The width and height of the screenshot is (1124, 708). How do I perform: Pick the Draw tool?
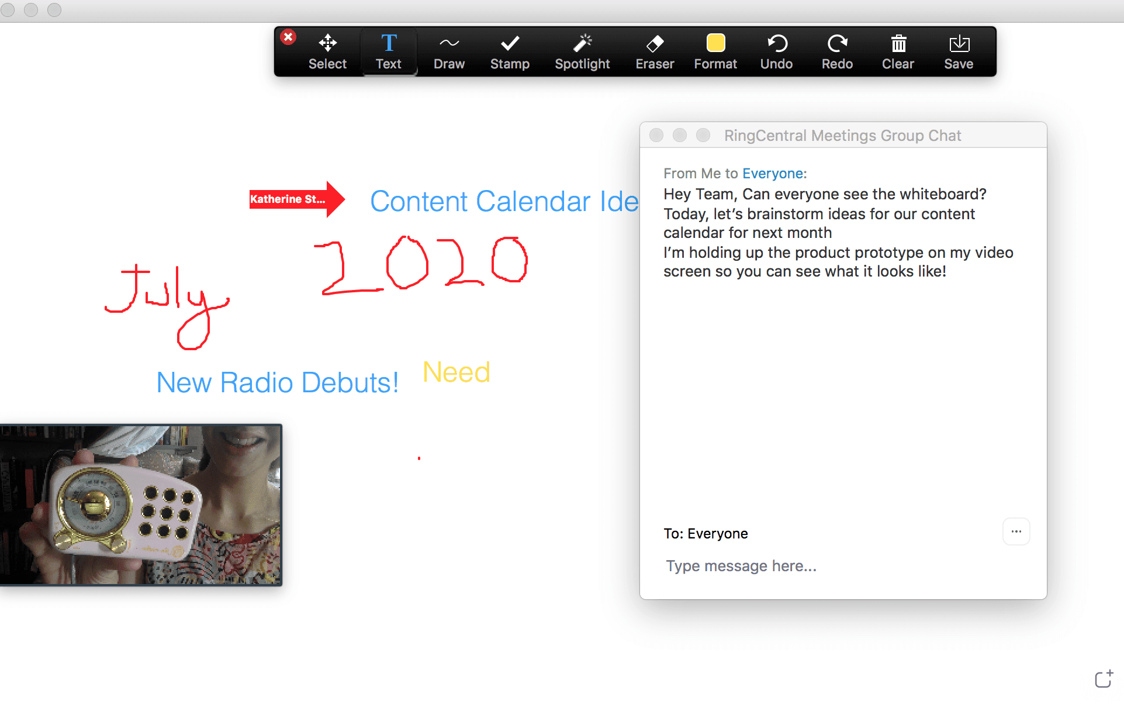449,51
